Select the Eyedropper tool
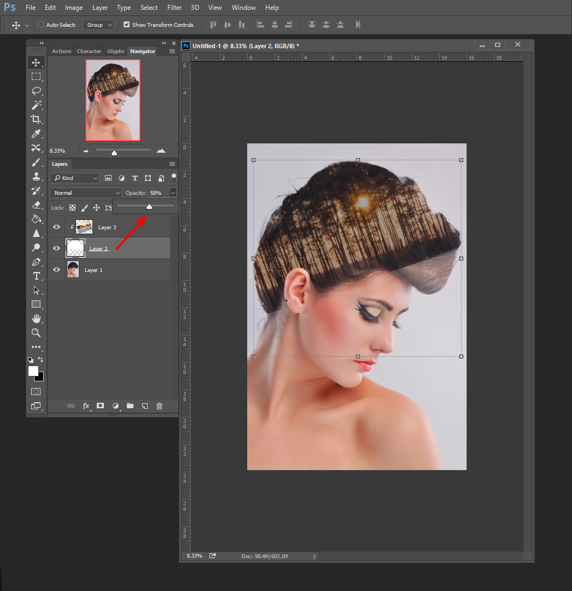The width and height of the screenshot is (572, 591). pyautogui.click(x=36, y=134)
